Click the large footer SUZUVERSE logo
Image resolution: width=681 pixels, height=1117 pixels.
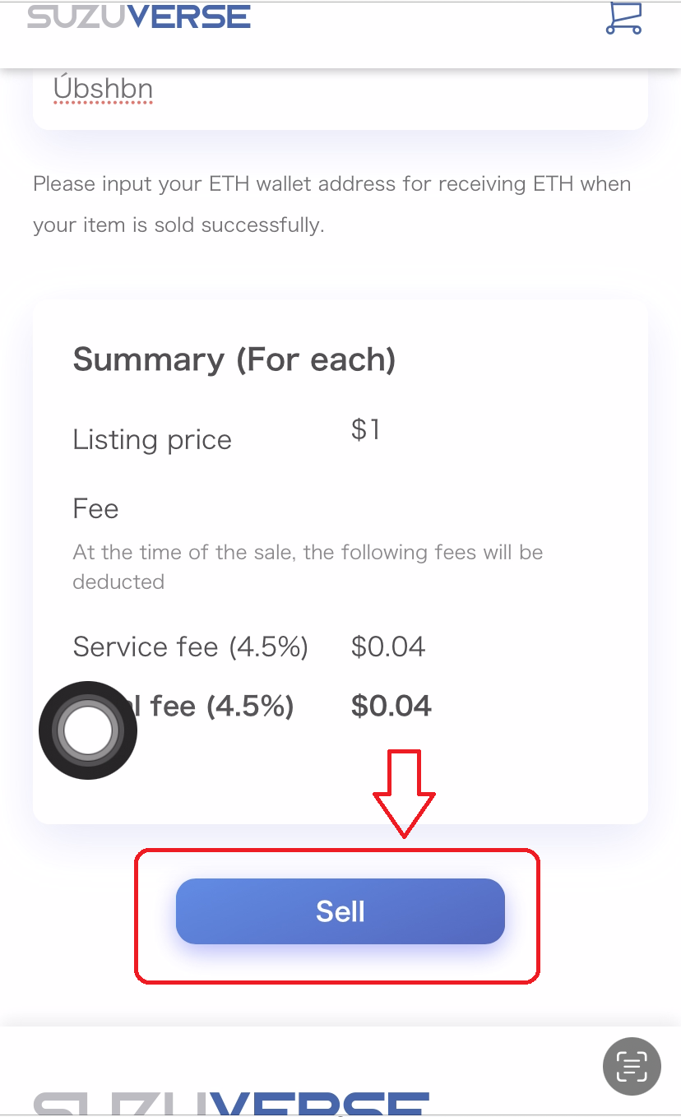(x=232, y=1102)
